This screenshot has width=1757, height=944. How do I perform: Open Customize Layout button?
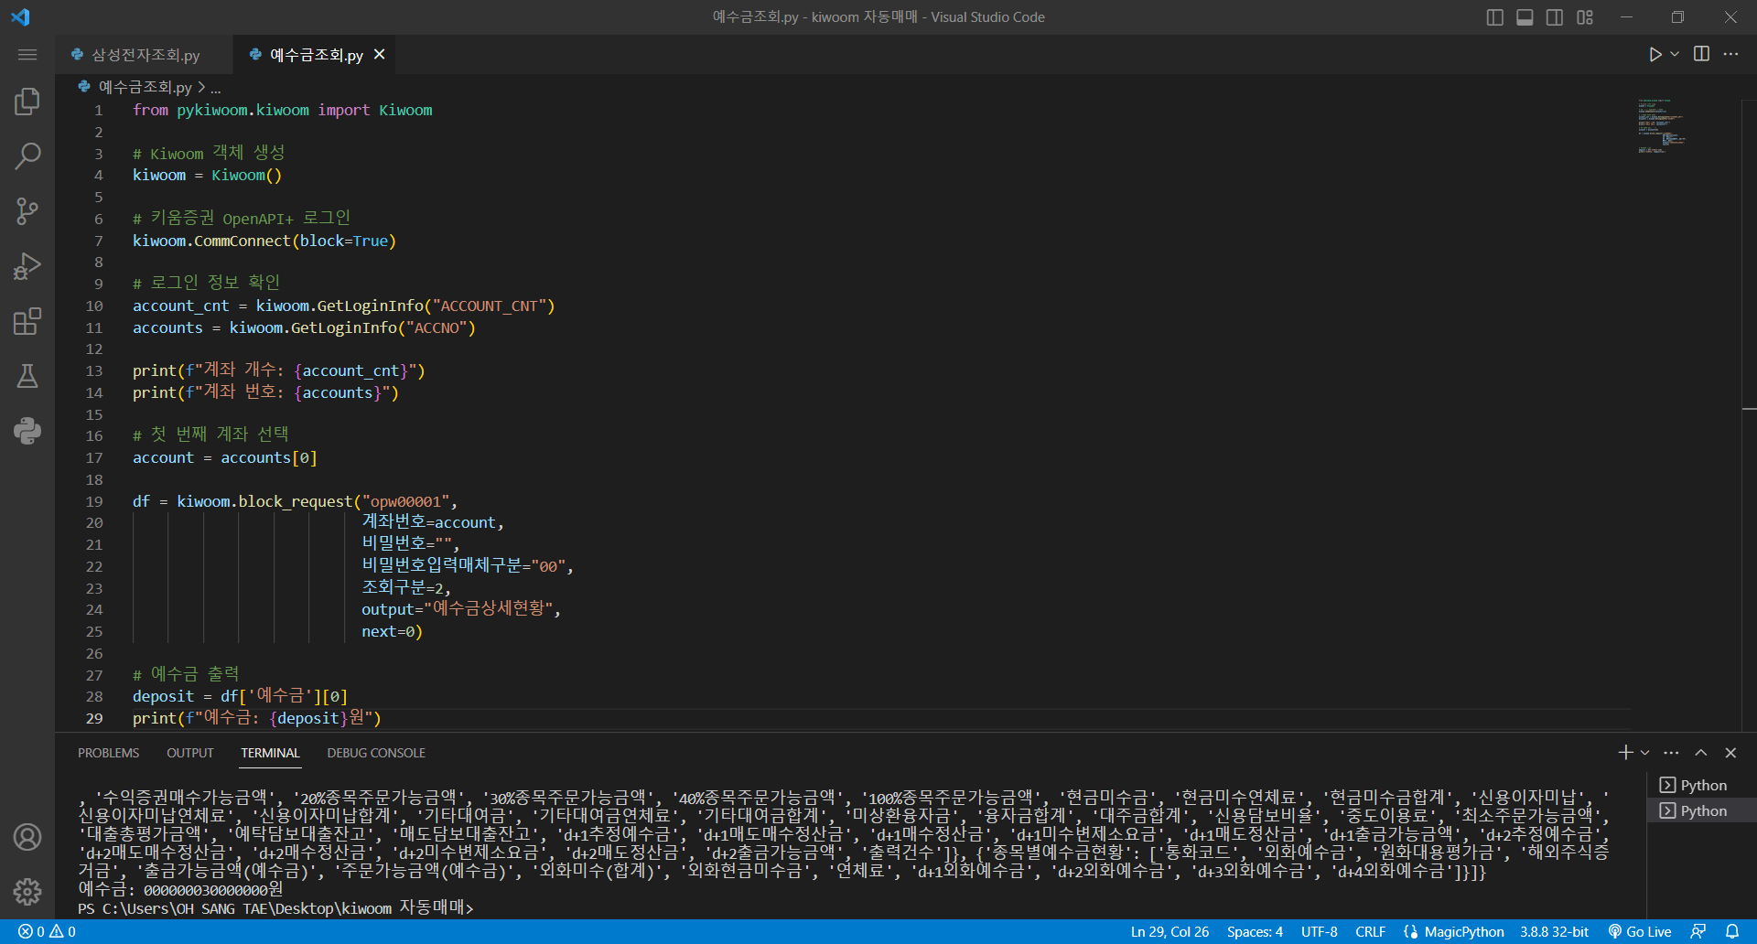[x=1585, y=17]
